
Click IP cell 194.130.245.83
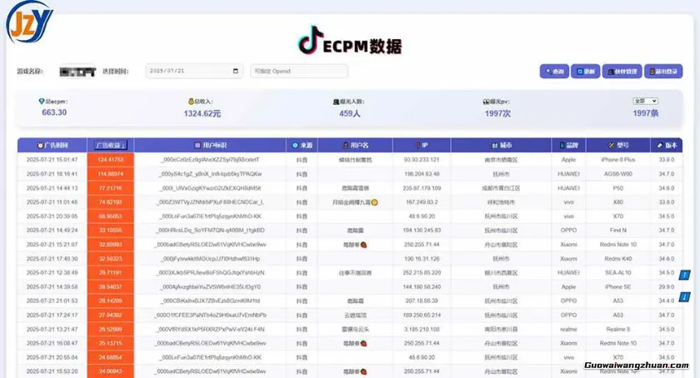422,231
